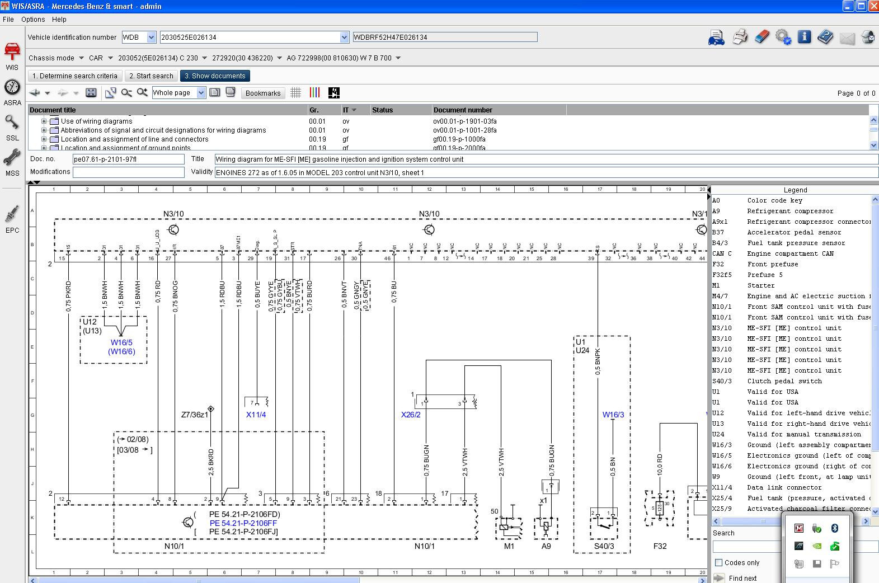The height and width of the screenshot is (583, 879).
Task: Check the Codes only checkbox
Action: pyautogui.click(x=719, y=563)
